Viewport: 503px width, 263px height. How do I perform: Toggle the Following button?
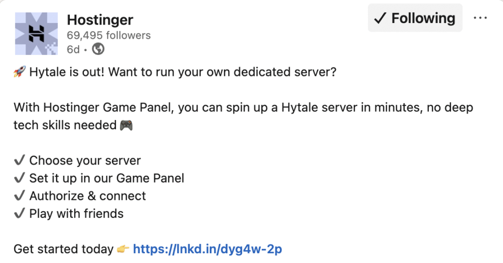(415, 18)
